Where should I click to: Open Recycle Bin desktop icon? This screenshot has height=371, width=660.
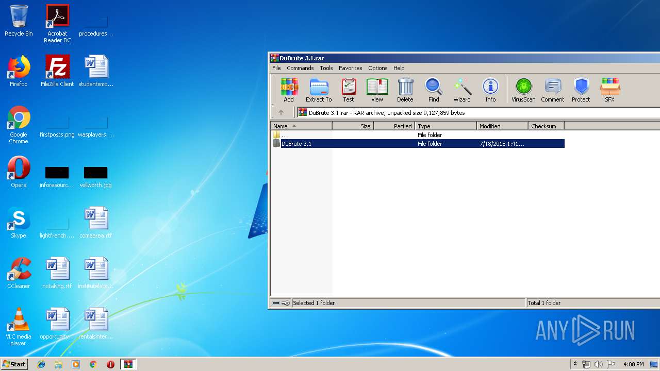(19, 21)
